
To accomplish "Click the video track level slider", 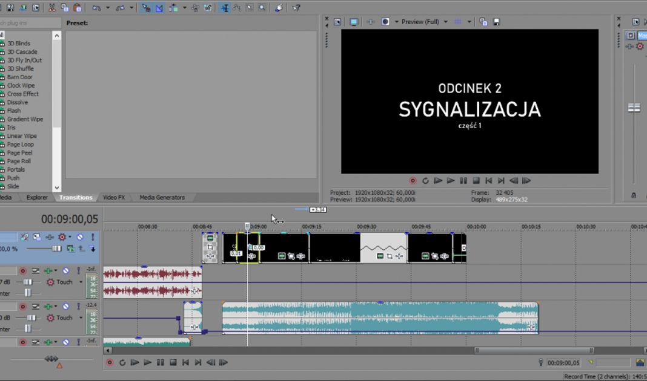I will 56,249.
